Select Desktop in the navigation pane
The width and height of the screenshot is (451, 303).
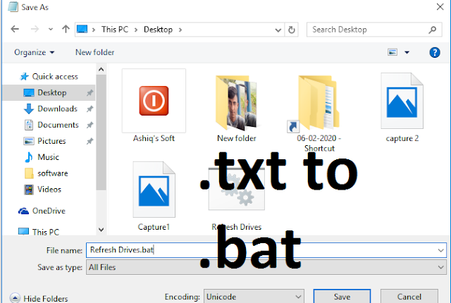(x=49, y=92)
